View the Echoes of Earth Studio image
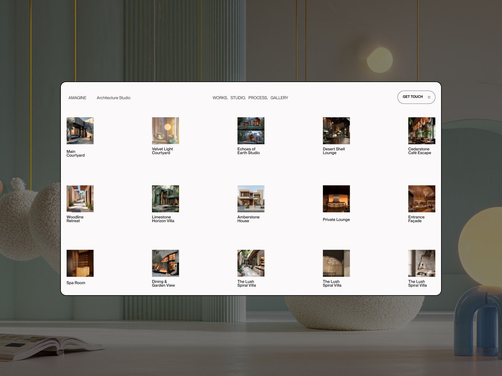This screenshot has width=502, height=376. coord(251,130)
